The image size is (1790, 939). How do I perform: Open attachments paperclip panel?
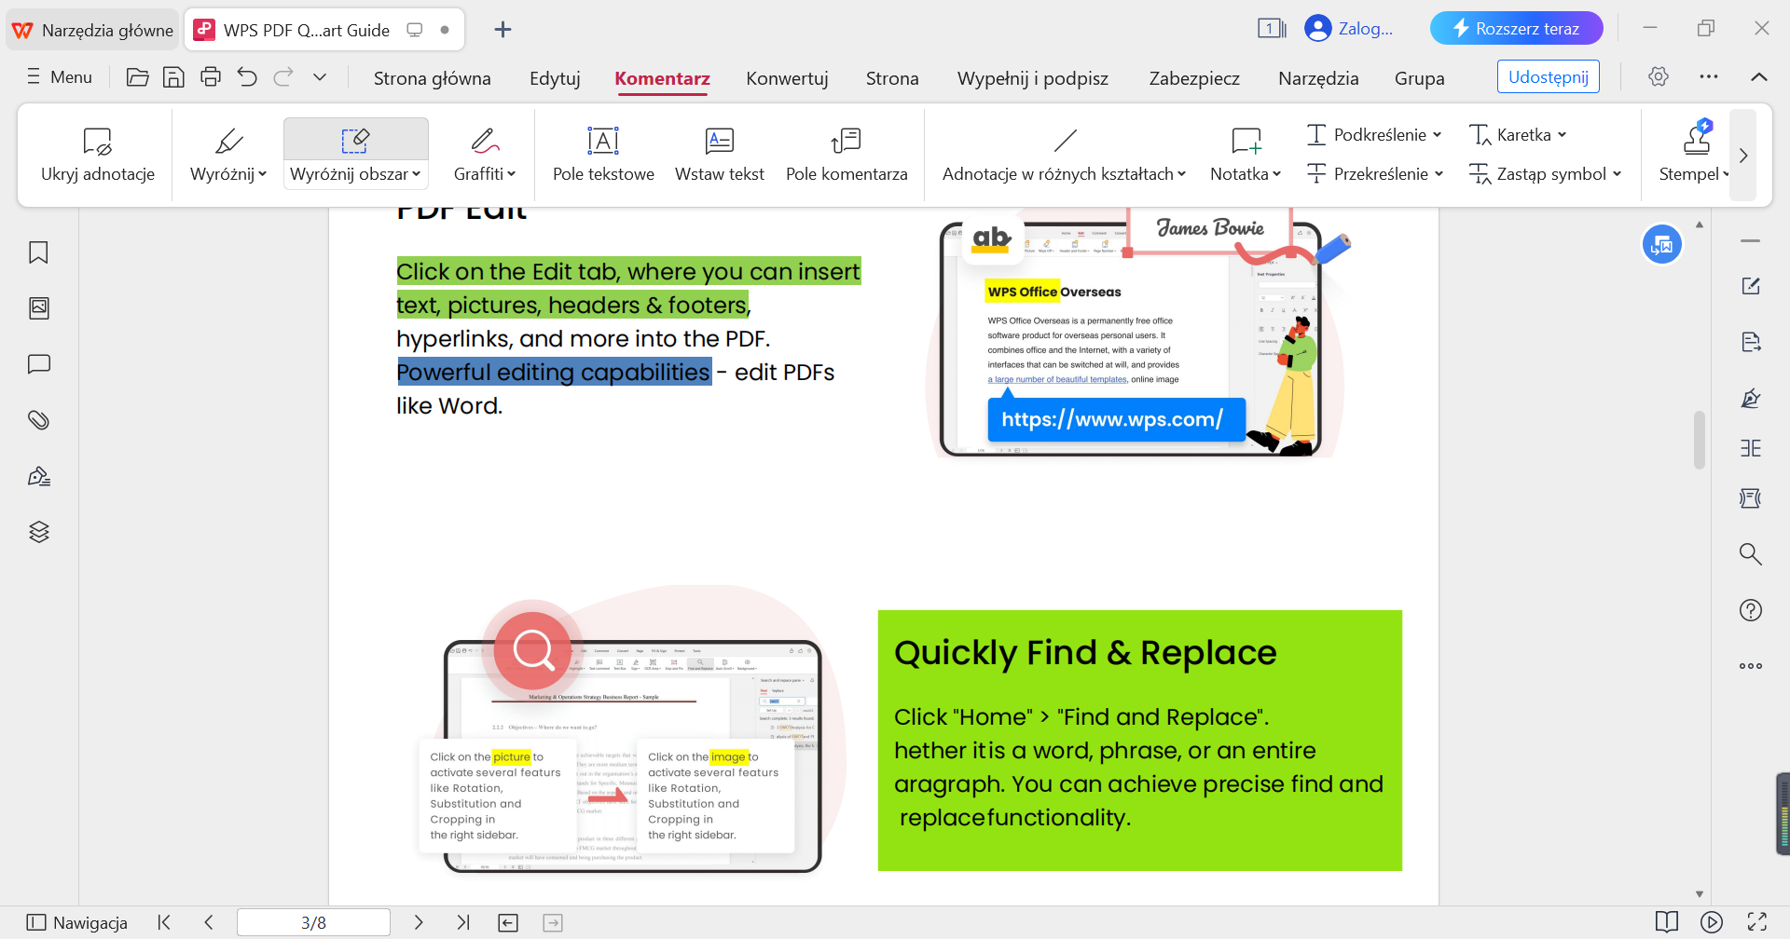(x=38, y=420)
